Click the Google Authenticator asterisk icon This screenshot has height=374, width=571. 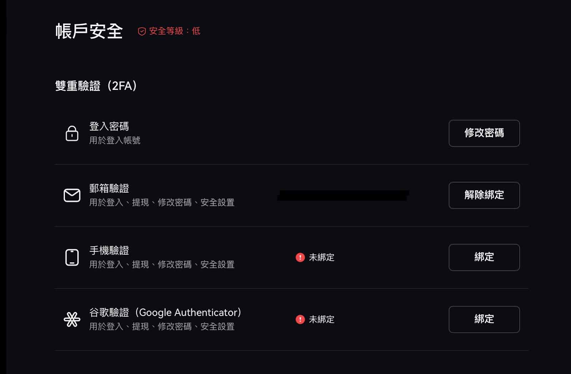(72, 319)
